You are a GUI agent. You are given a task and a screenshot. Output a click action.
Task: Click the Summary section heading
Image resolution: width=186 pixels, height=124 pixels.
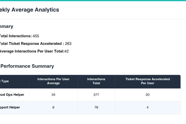7,27
